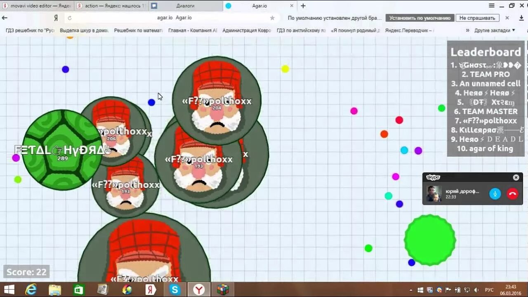Click 'Установить по умолчанию' button
The width and height of the screenshot is (528, 297).
click(x=420, y=18)
